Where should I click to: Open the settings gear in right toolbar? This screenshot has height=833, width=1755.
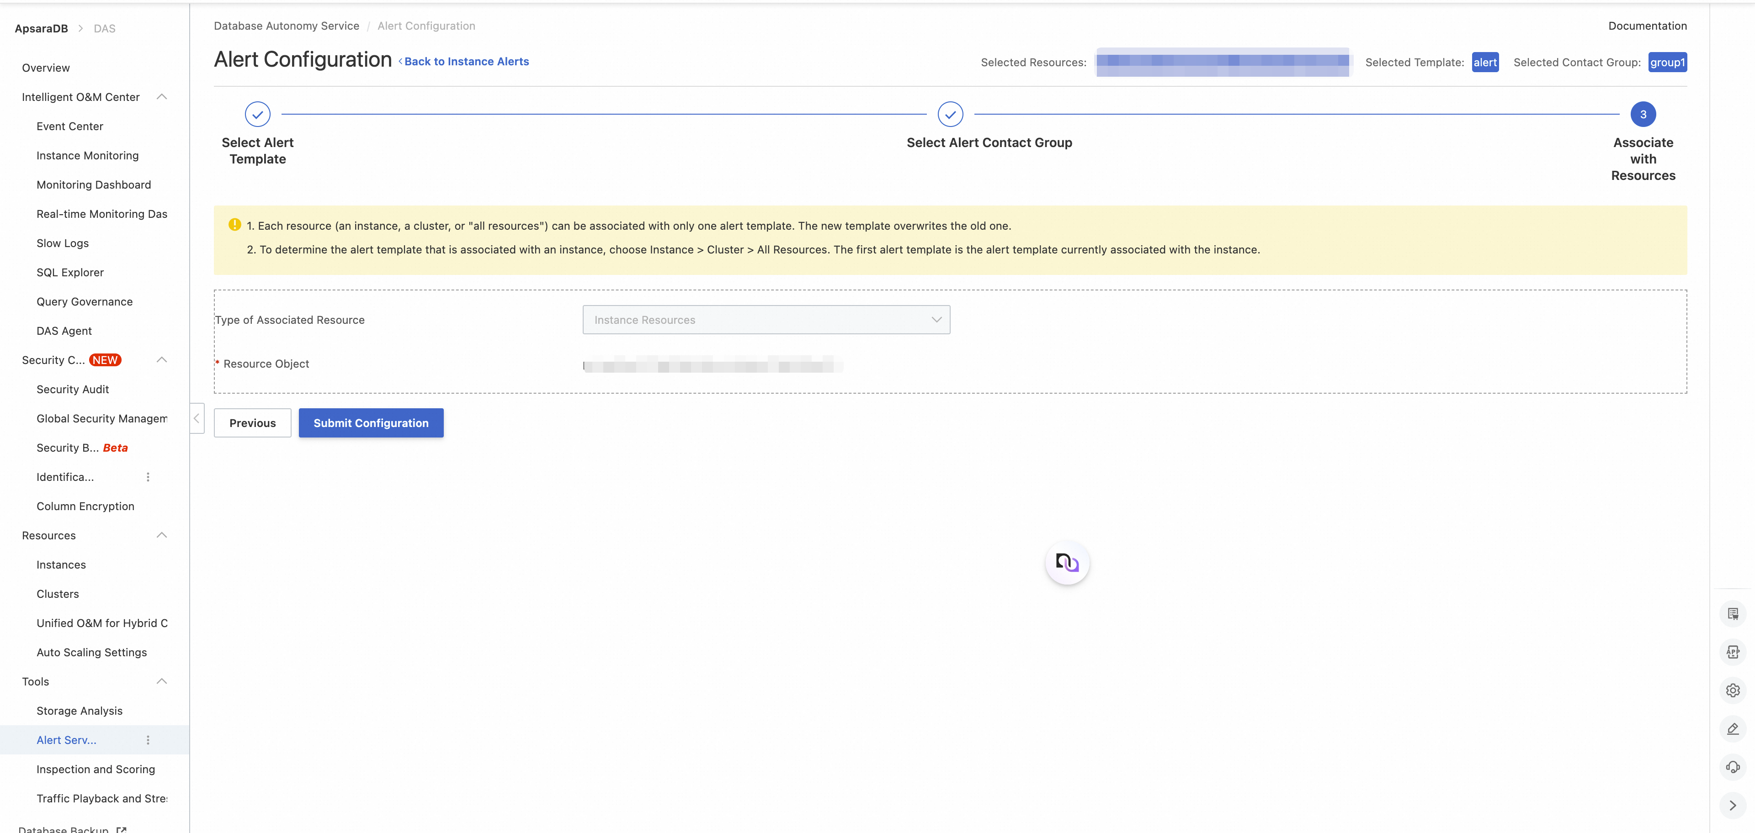pyautogui.click(x=1733, y=690)
